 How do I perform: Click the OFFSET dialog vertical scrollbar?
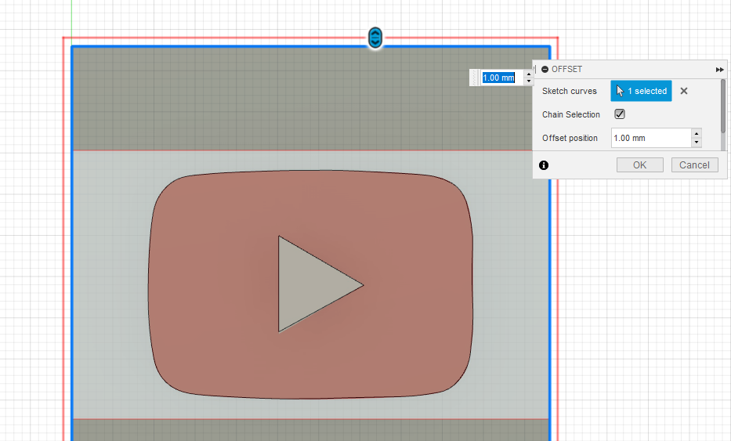pos(722,106)
